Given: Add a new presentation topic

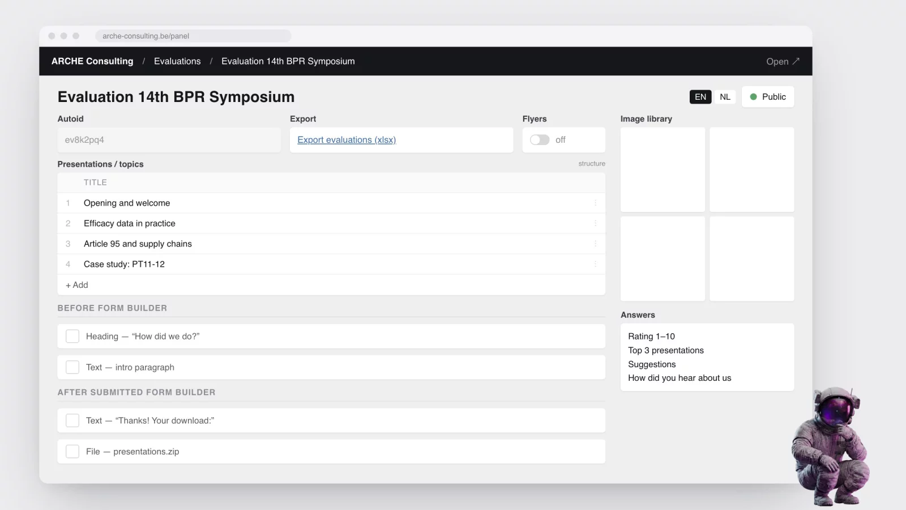Looking at the screenshot, I should click(77, 285).
